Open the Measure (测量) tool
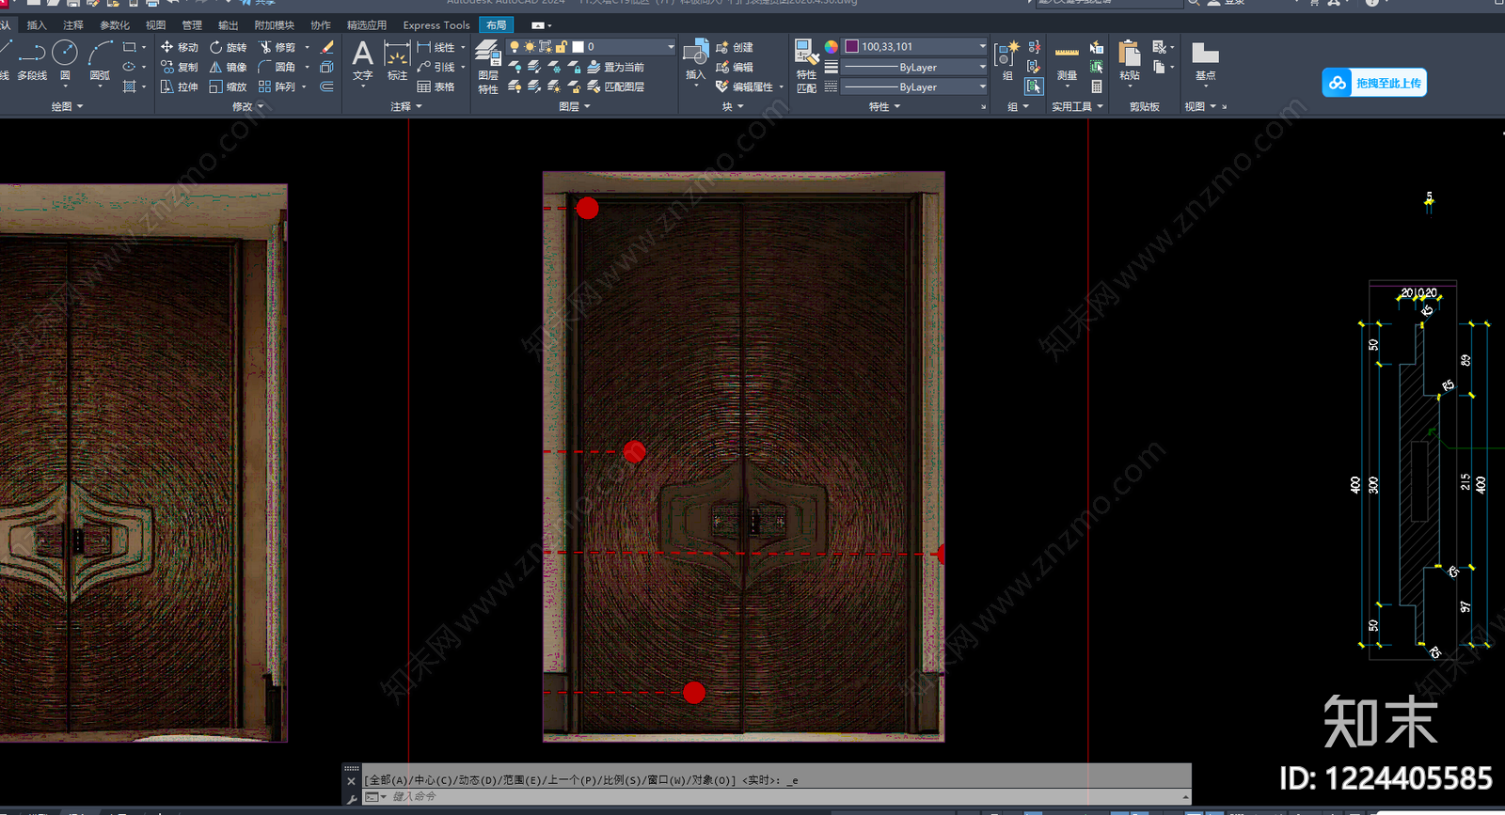The width and height of the screenshot is (1505, 815). coord(1067,62)
